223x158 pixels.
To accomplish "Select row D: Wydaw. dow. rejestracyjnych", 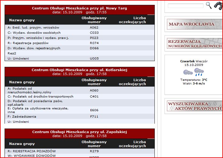I will 80,48.
